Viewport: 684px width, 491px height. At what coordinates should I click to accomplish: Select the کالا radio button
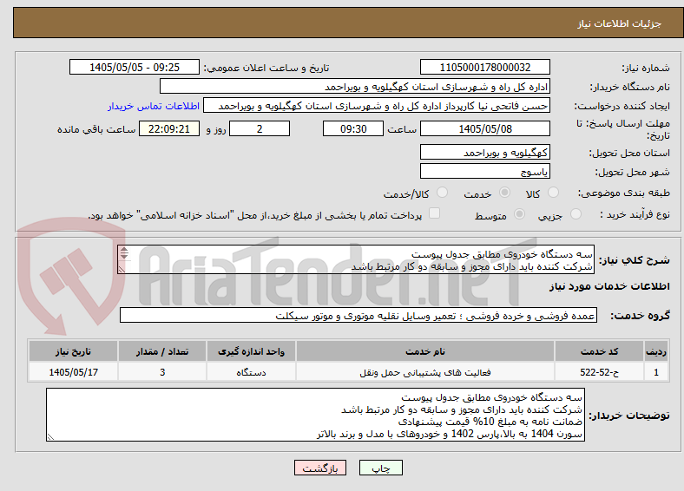coord(553,193)
